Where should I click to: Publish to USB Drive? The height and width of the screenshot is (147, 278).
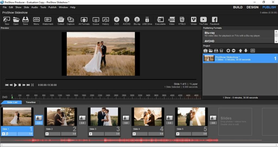[x=147, y=21]
